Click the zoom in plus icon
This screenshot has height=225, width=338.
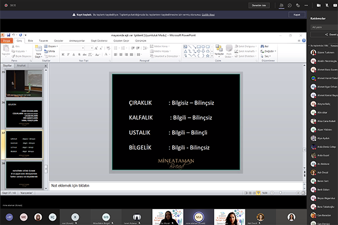point(298,193)
